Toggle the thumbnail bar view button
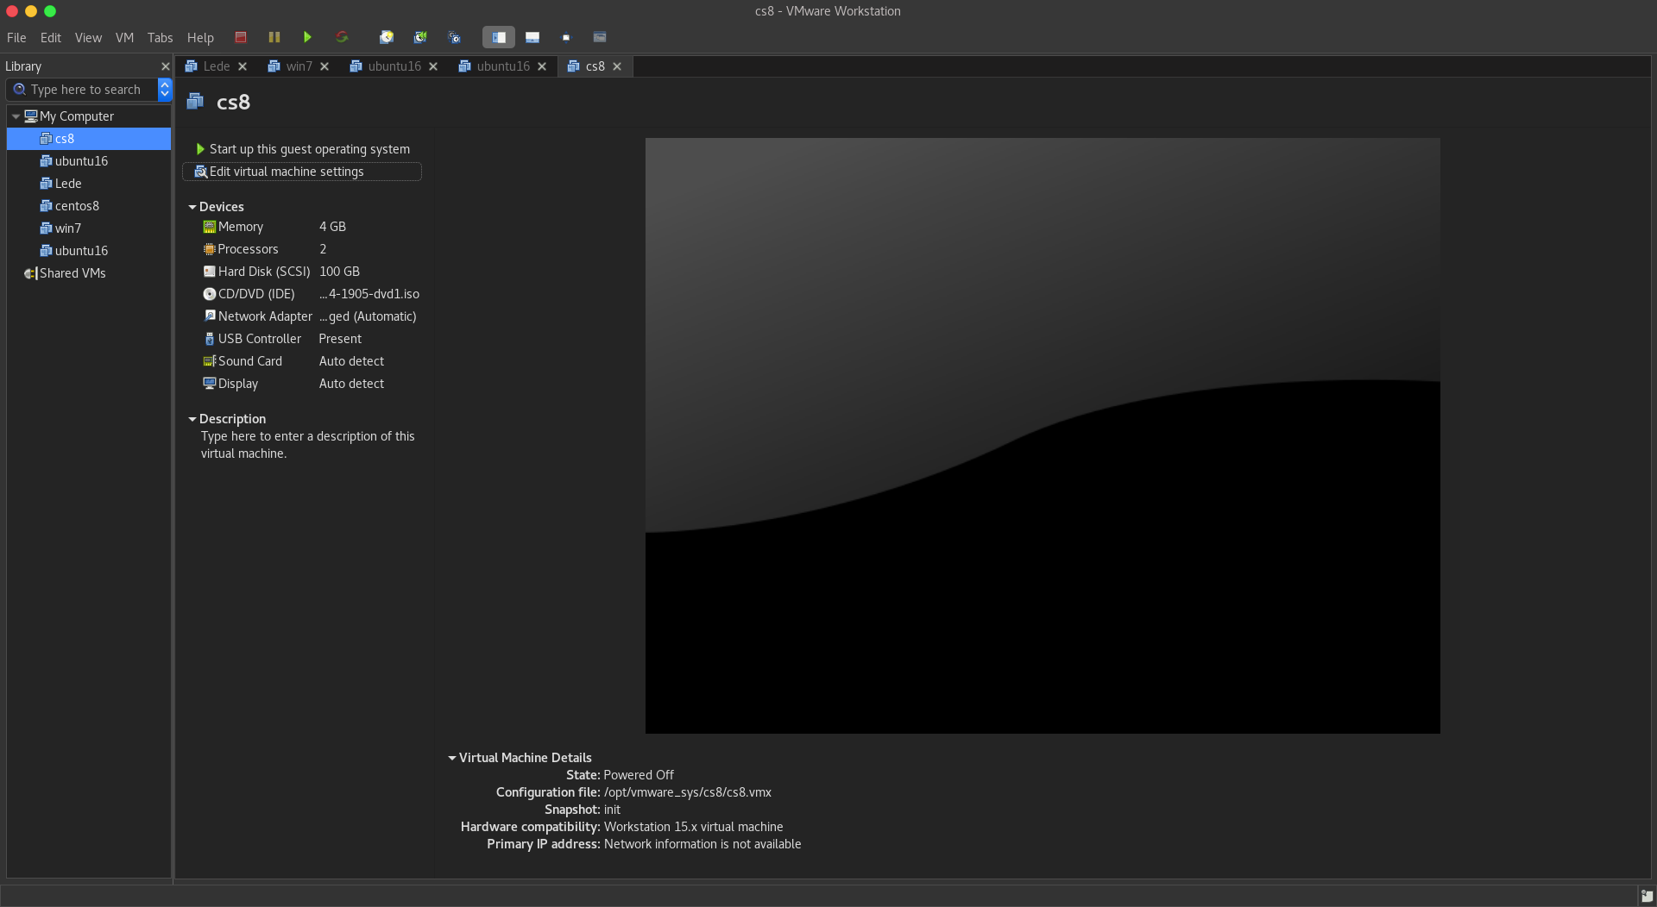 point(532,37)
